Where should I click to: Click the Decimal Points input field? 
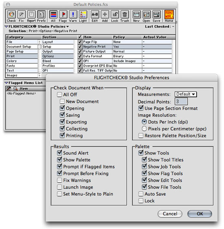click(181, 101)
